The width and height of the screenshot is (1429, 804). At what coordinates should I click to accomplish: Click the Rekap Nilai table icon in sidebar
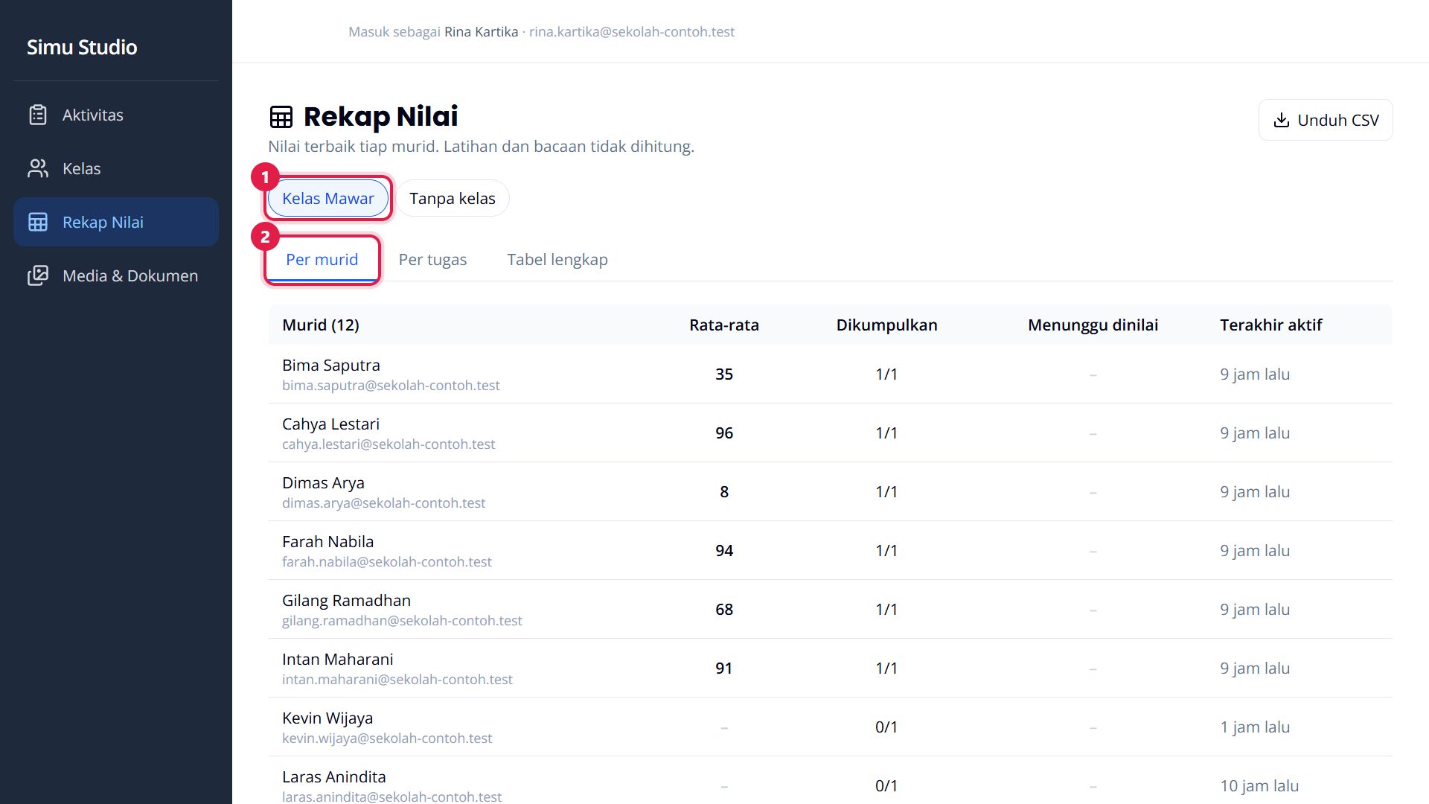(x=38, y=222)
